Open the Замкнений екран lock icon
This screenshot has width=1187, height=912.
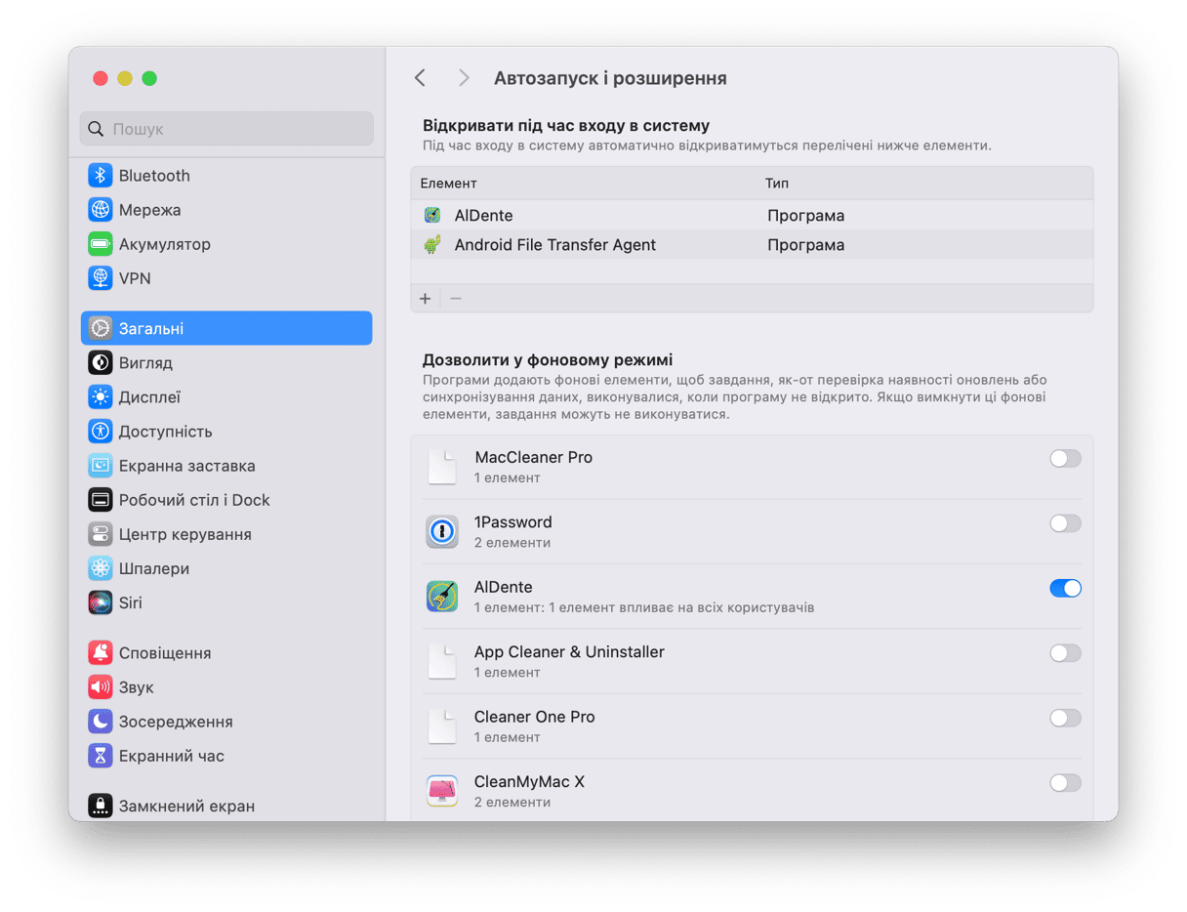[101, 807]
